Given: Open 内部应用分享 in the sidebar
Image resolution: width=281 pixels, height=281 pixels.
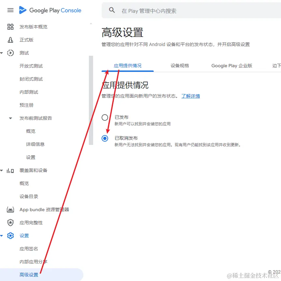Looking at the screenshot, I should pyautogui.click(x=33, y=262).
